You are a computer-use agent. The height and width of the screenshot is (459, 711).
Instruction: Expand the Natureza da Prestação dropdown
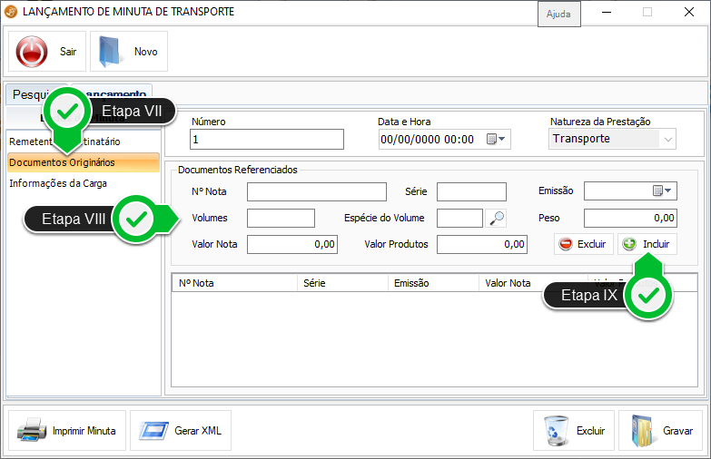668,139
